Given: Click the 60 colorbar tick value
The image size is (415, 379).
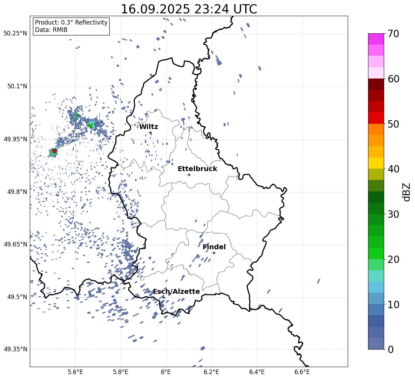Looking at the screenshot, I should (393, 79).
